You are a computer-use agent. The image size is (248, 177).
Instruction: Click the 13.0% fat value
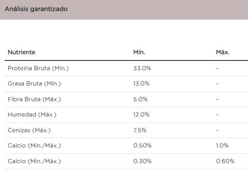[142, 84]
